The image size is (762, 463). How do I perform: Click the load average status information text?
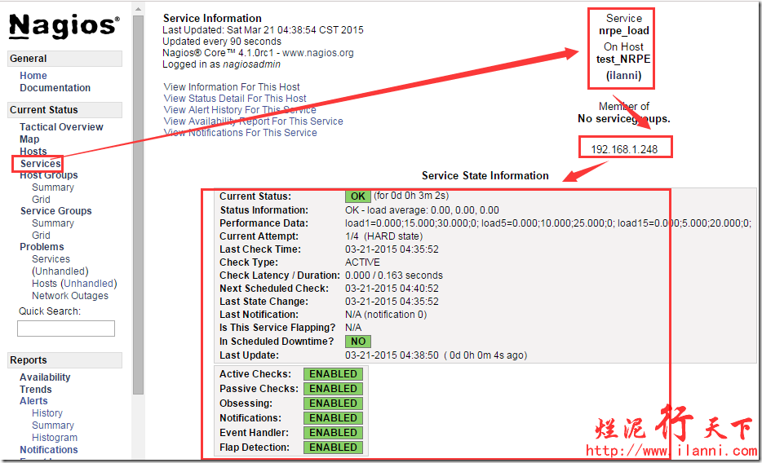[422, 210]
